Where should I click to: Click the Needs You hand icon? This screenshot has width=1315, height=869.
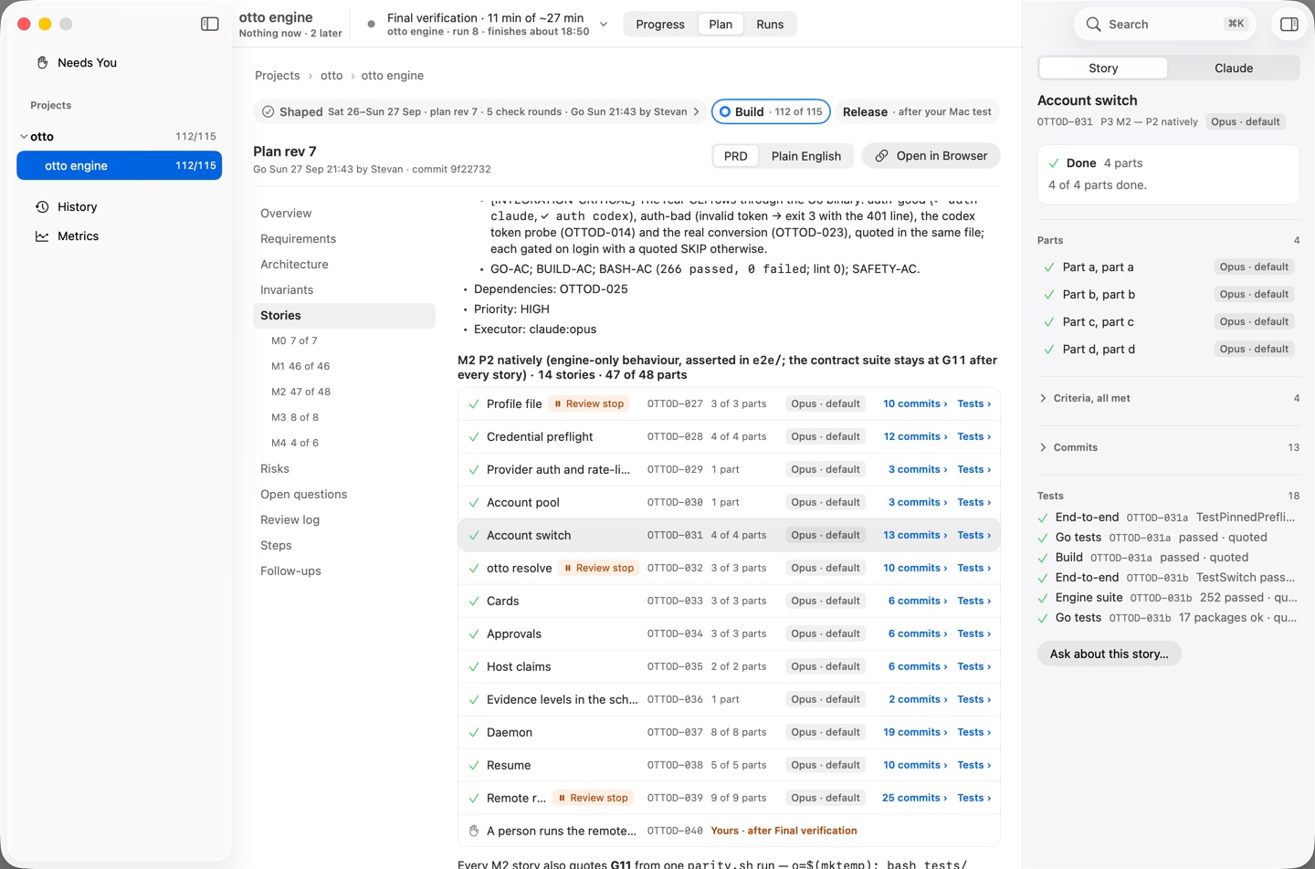coord(42,63)
